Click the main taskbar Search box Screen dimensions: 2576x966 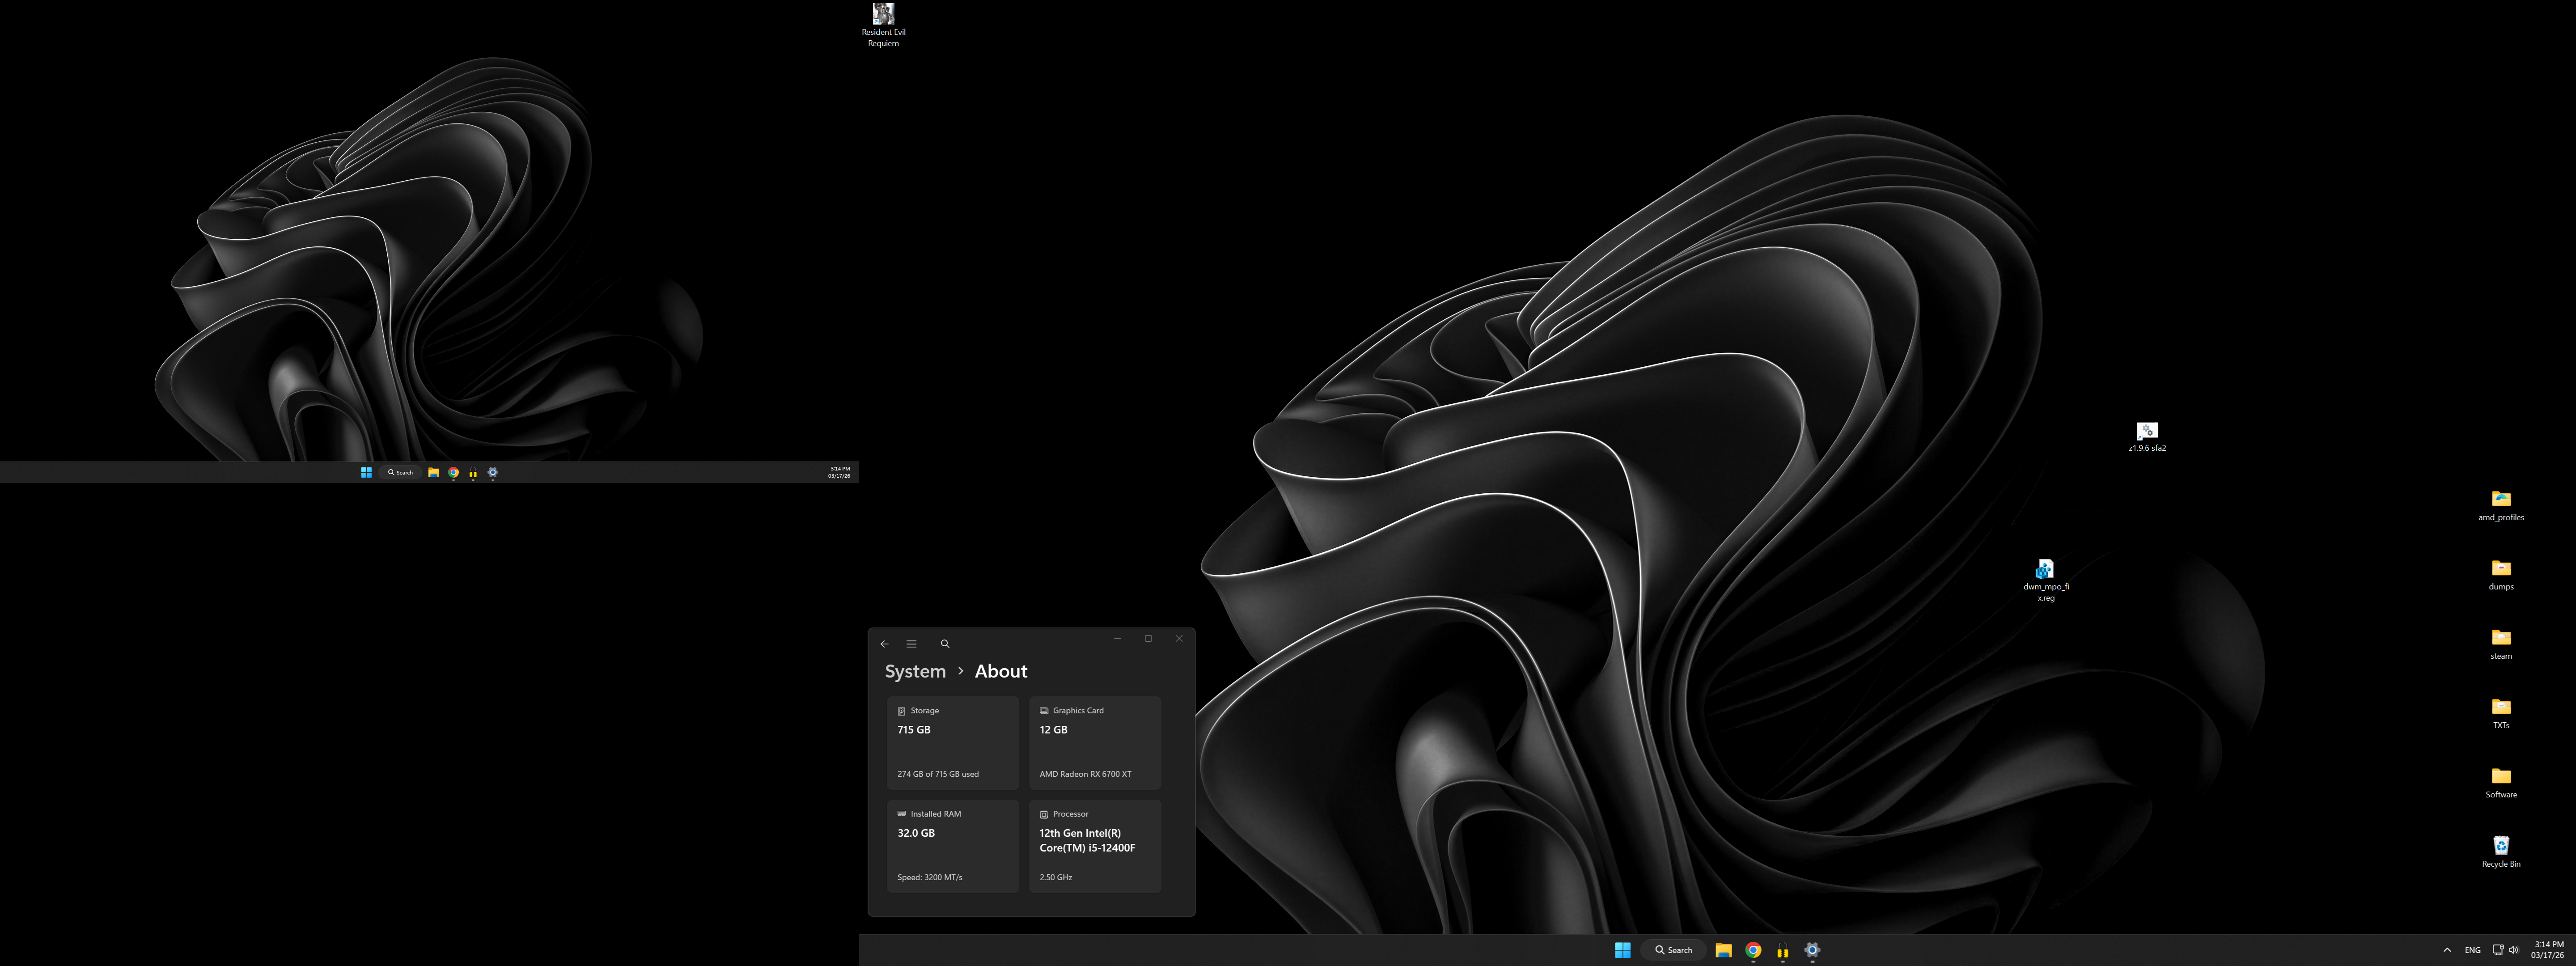tap(1674, 950)
